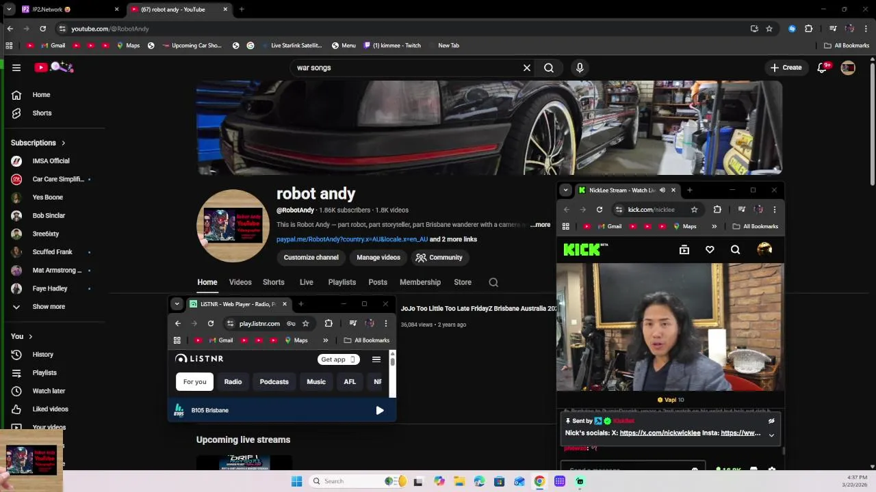The image size is (876, 492).
Task: Open Chrome from the Windows taskbar
Action: pyautogui.click(x=539, y=481)
